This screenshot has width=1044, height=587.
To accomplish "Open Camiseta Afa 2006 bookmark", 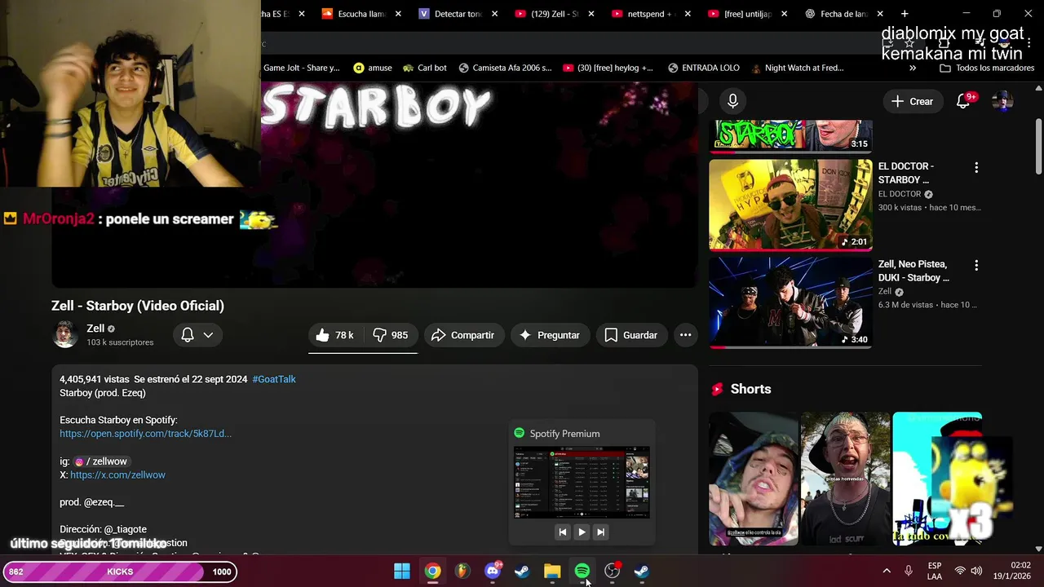I will [505, 68].
